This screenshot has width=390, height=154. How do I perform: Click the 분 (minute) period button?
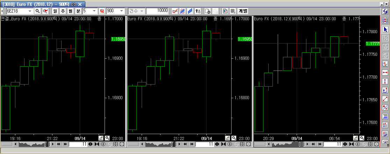78,11
